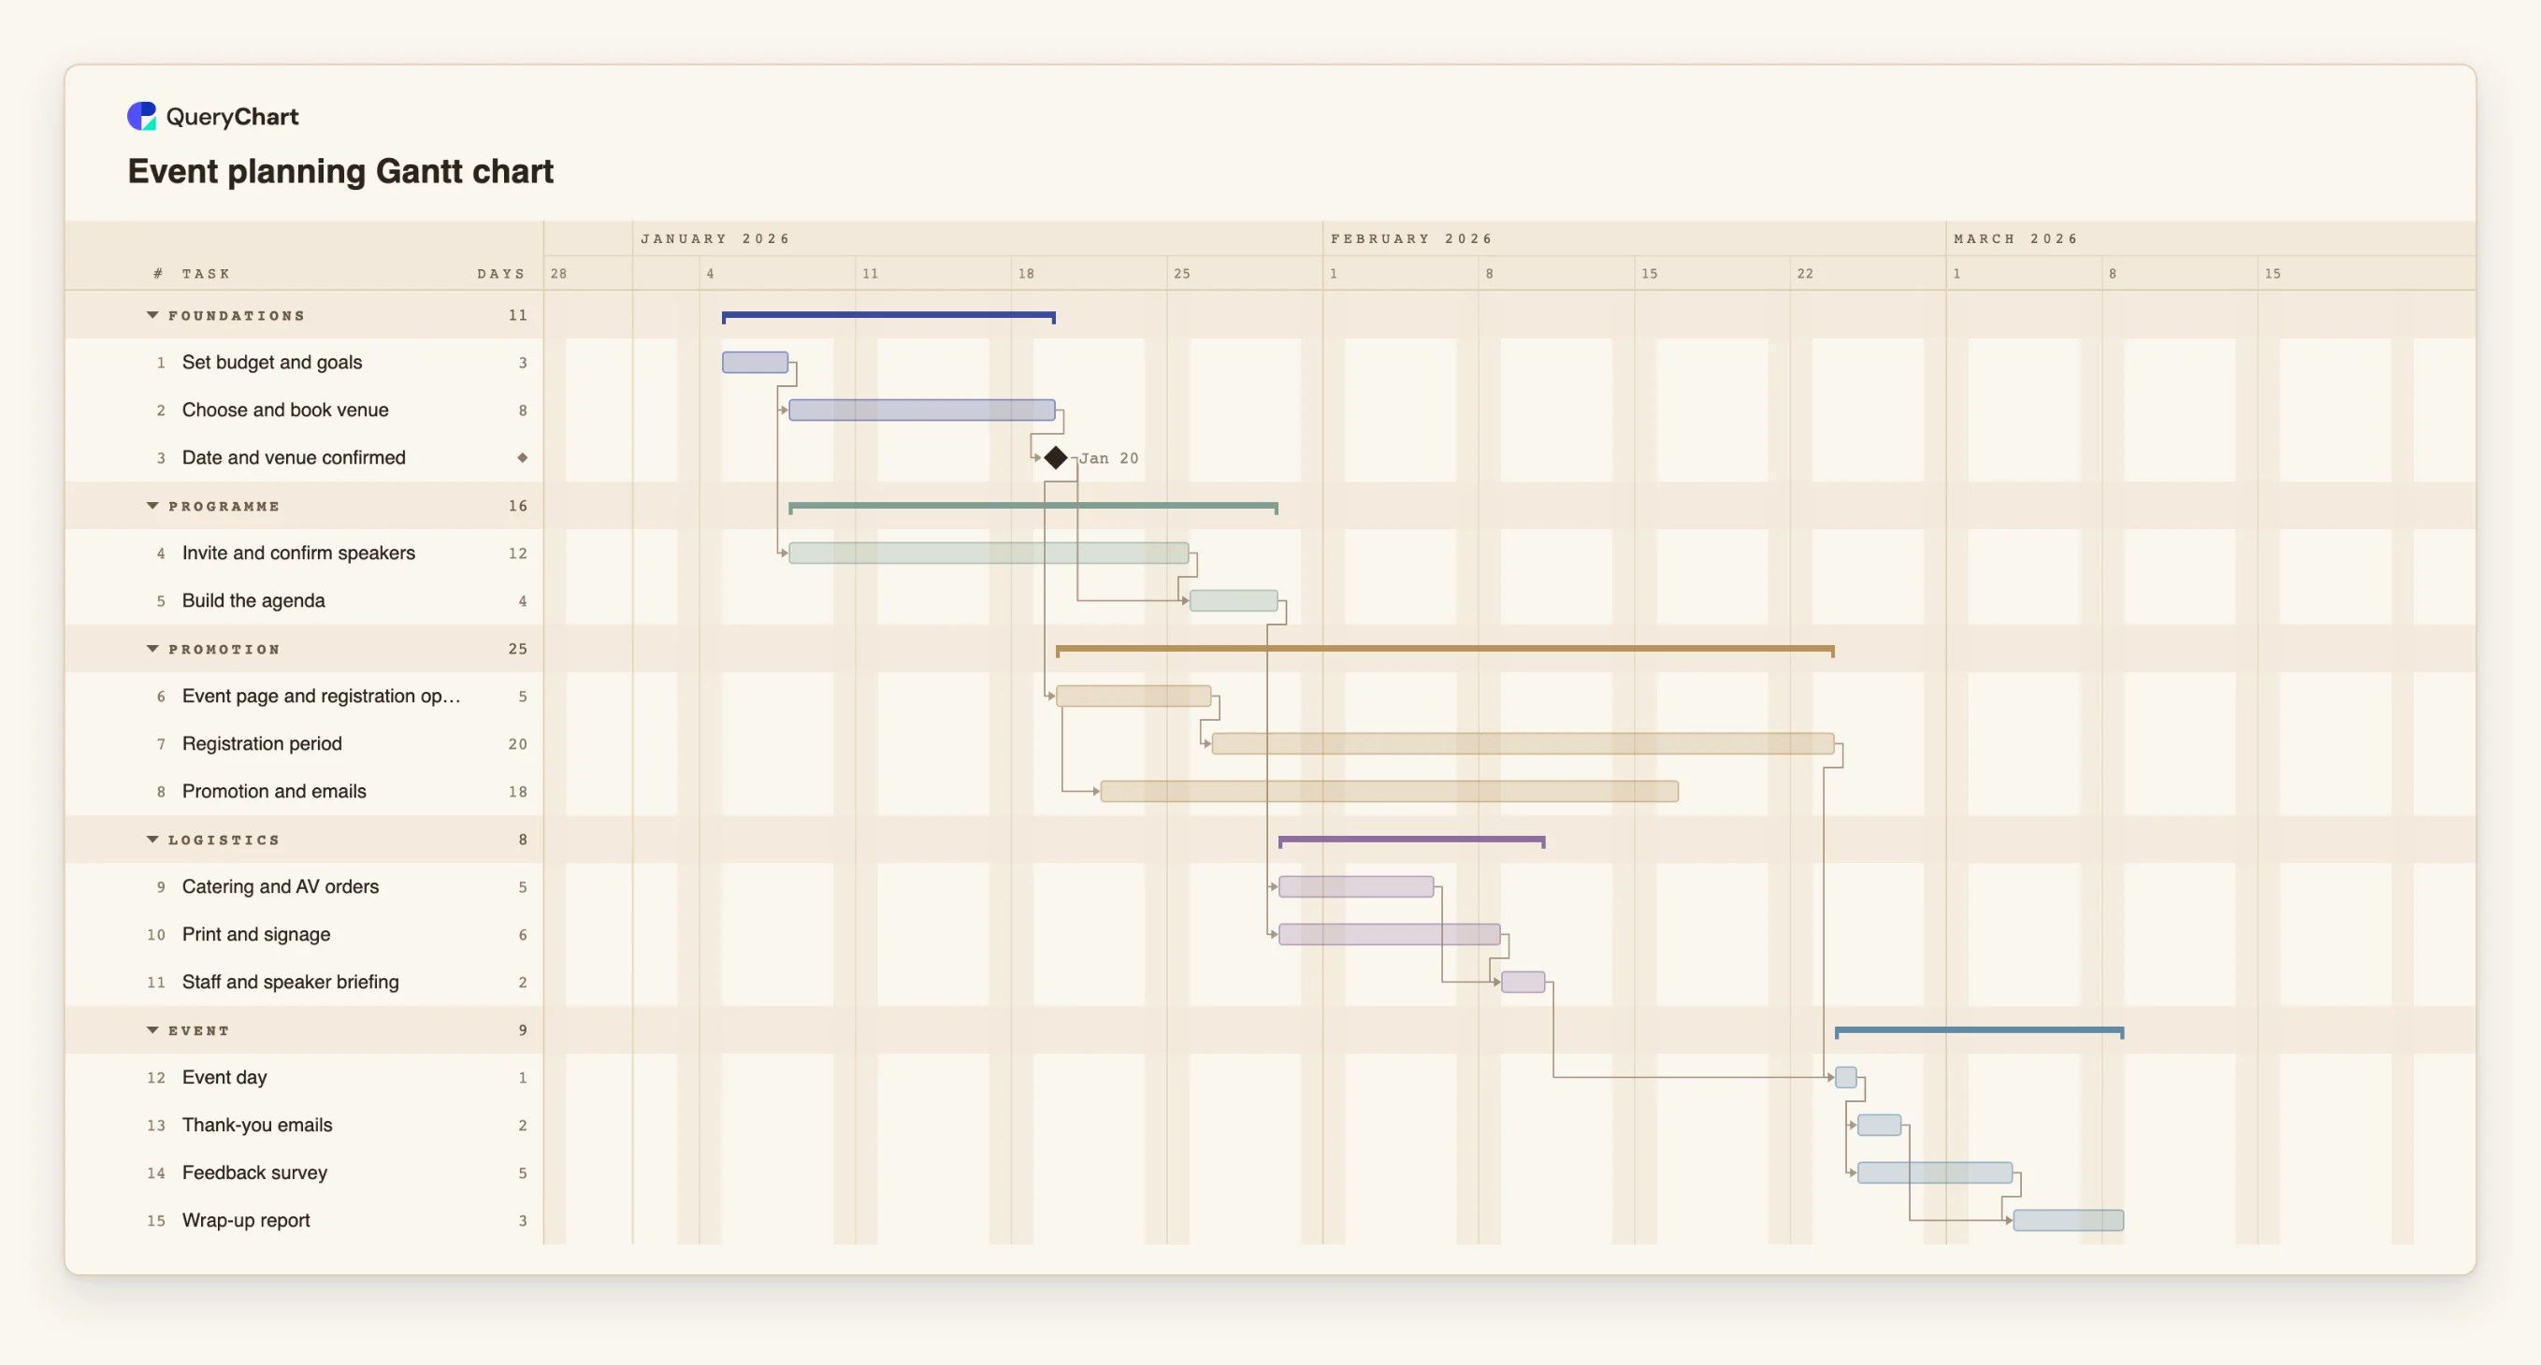Click the 18 days value for Promotion and emails
This screenshot has height=1365, width=2541.
[x=518, y=791]
